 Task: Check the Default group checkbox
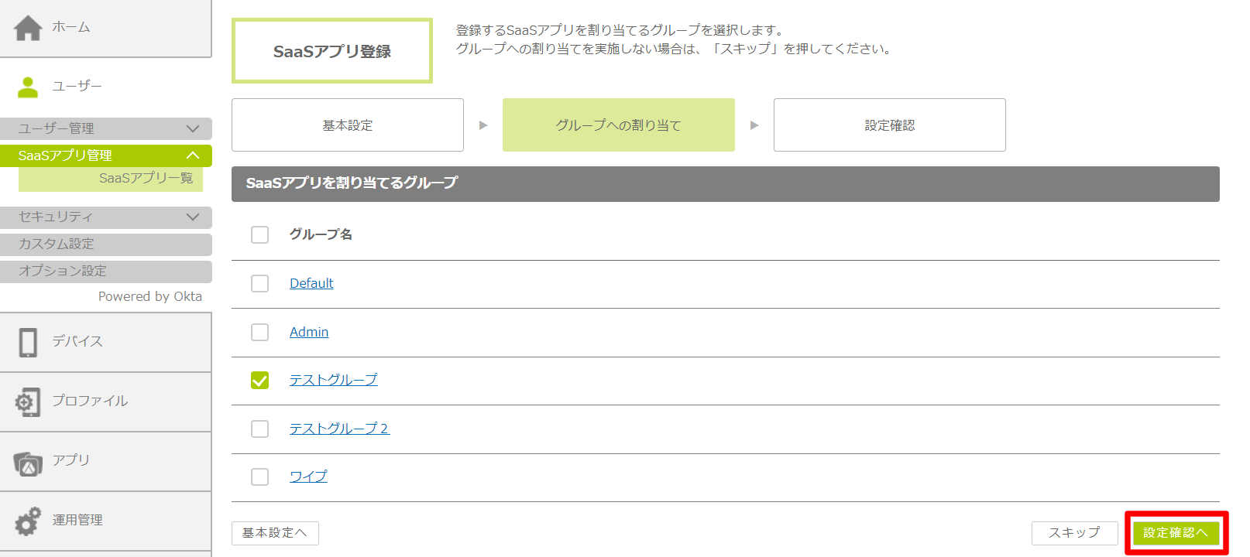point(259,283)
